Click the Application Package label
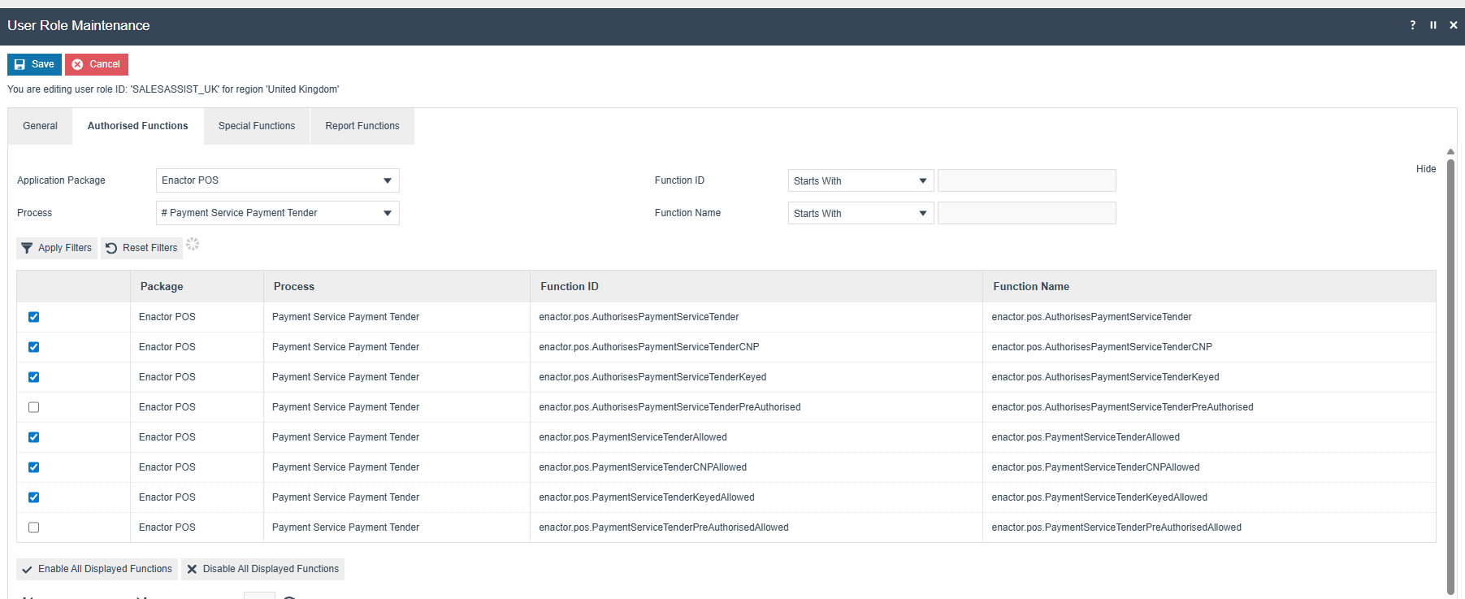 (61, 180)
